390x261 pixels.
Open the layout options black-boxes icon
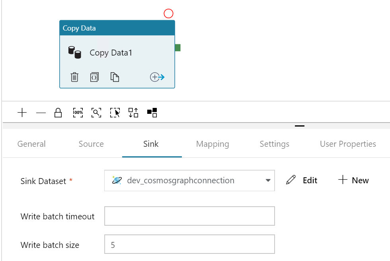point(152,113)
